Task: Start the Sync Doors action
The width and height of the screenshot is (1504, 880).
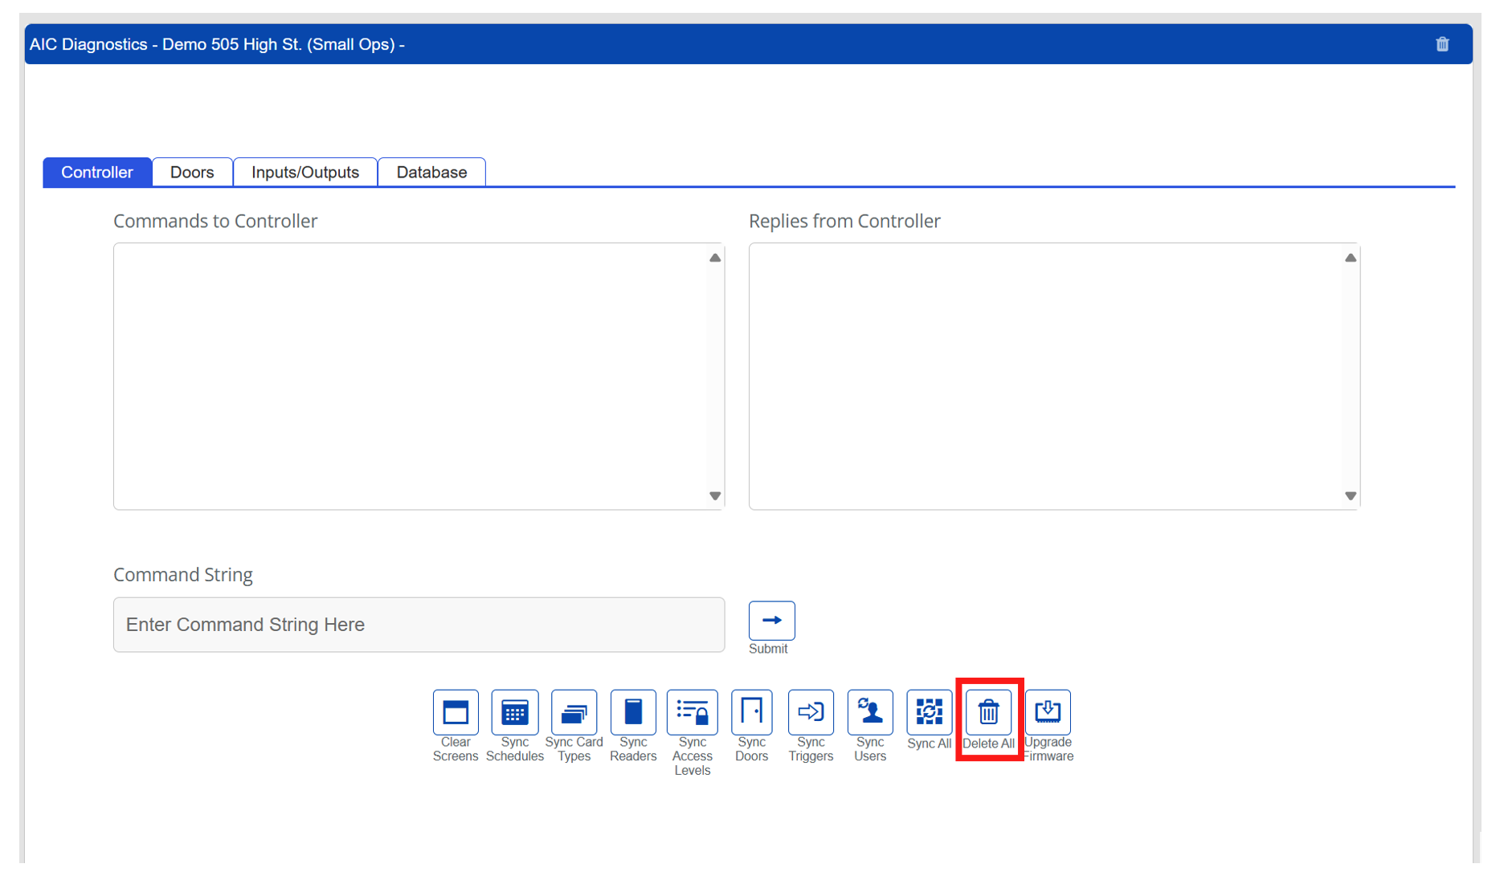Action: (x=751, y=712)
